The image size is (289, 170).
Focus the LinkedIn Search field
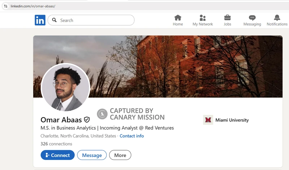pyautogui.click(x=91, y=20)
